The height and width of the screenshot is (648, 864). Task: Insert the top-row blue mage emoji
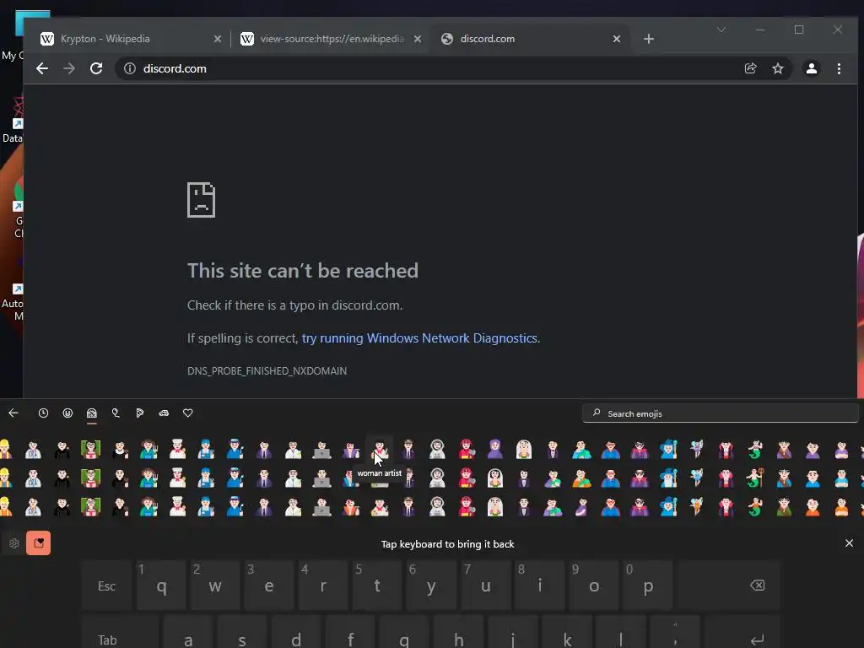point(668,449)
